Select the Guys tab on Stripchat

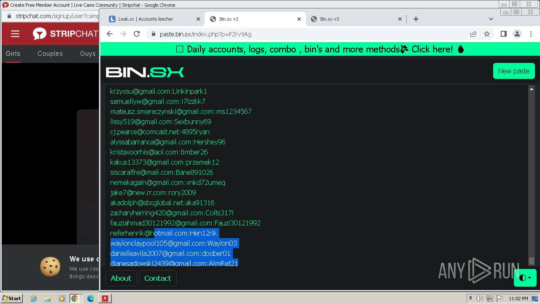click(88, 54)
